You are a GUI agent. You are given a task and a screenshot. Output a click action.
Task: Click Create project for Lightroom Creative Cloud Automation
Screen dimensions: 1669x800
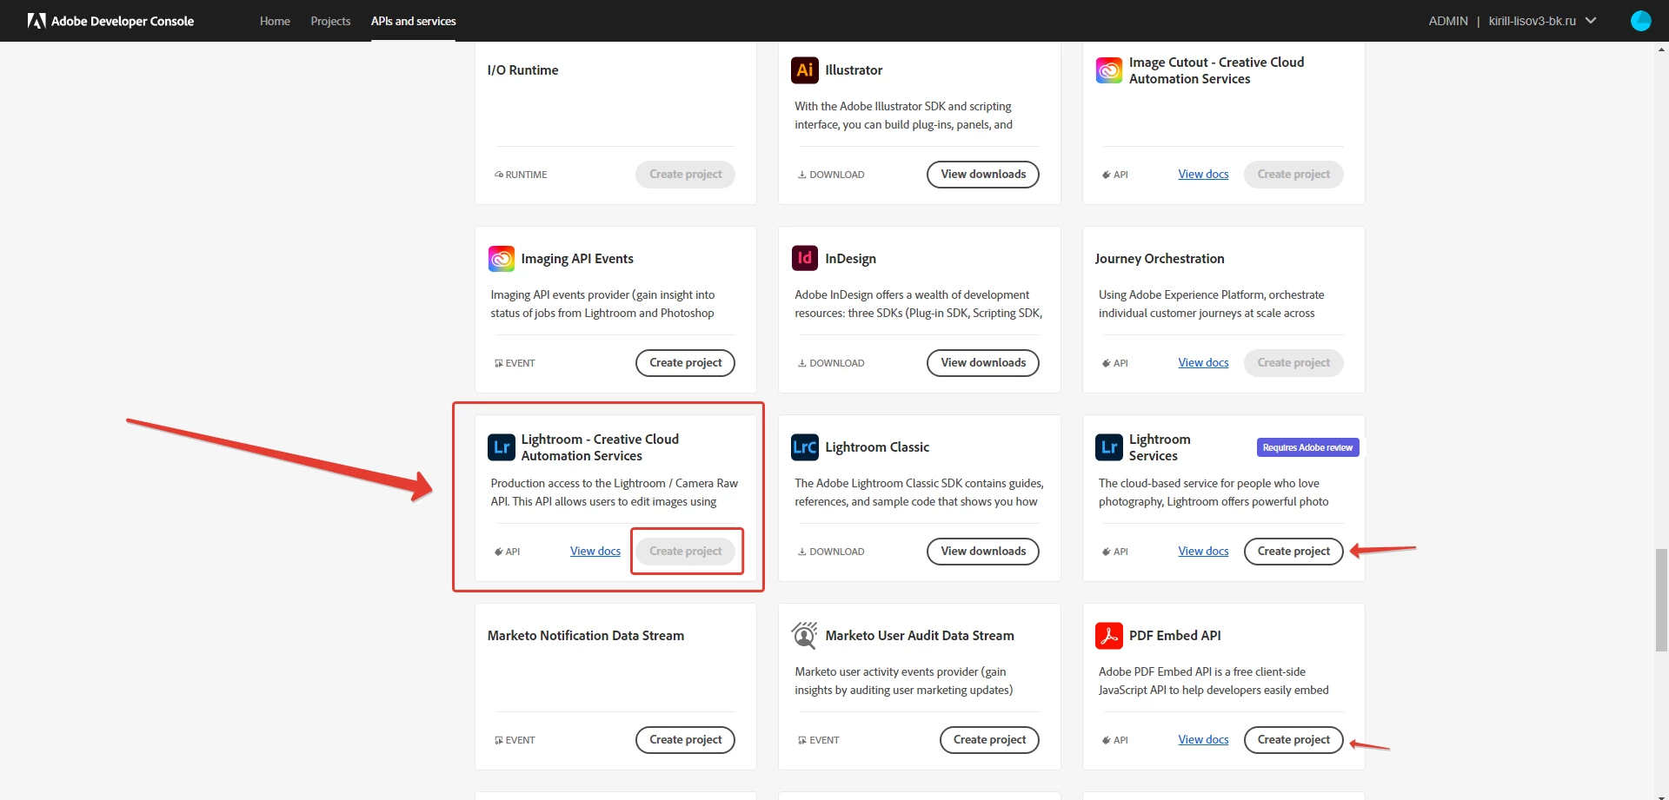pos(685,552)
